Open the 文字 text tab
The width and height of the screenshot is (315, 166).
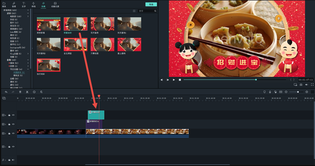click(24, 4)
